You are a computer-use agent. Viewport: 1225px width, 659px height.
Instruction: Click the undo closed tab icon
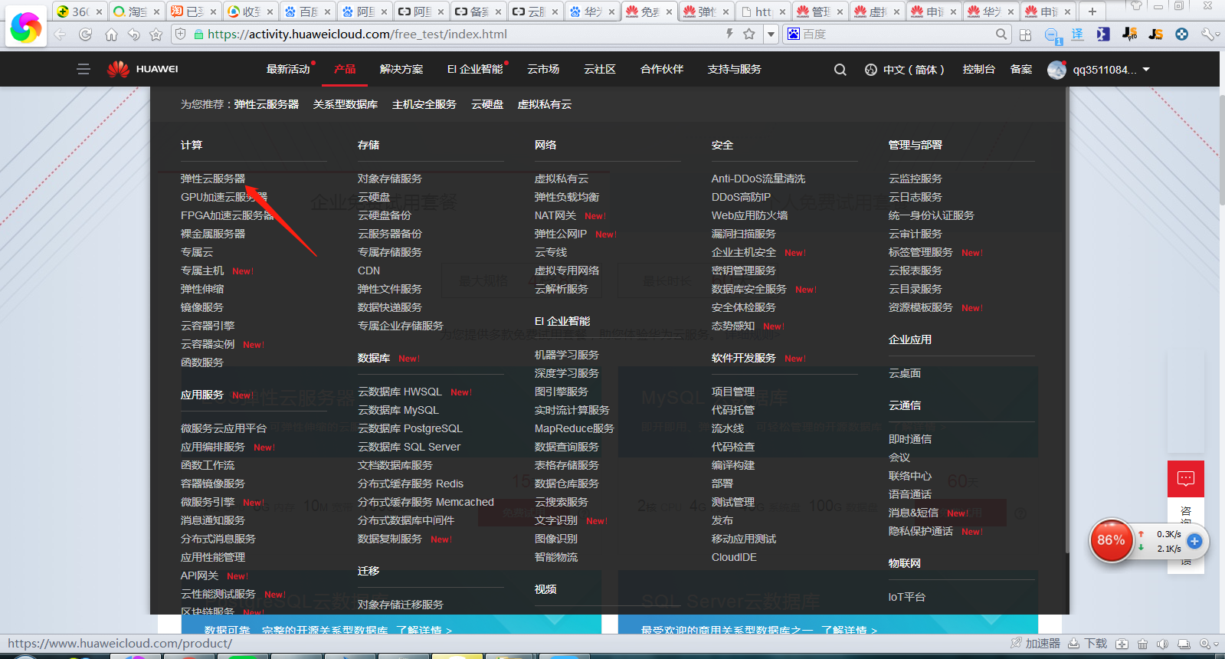(133, 34)
